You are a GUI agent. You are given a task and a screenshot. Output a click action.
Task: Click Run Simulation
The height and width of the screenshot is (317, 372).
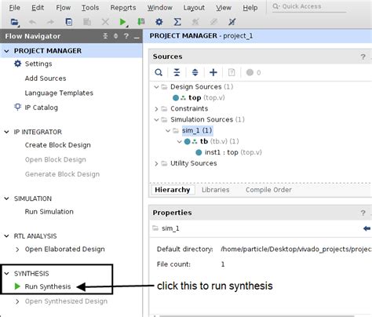[x=49, y=212]
